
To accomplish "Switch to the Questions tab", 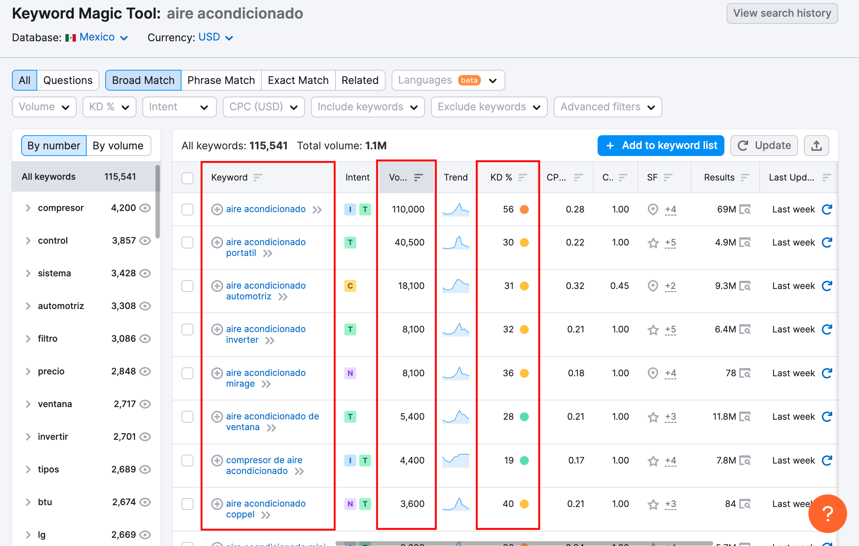I will point(68,80).
